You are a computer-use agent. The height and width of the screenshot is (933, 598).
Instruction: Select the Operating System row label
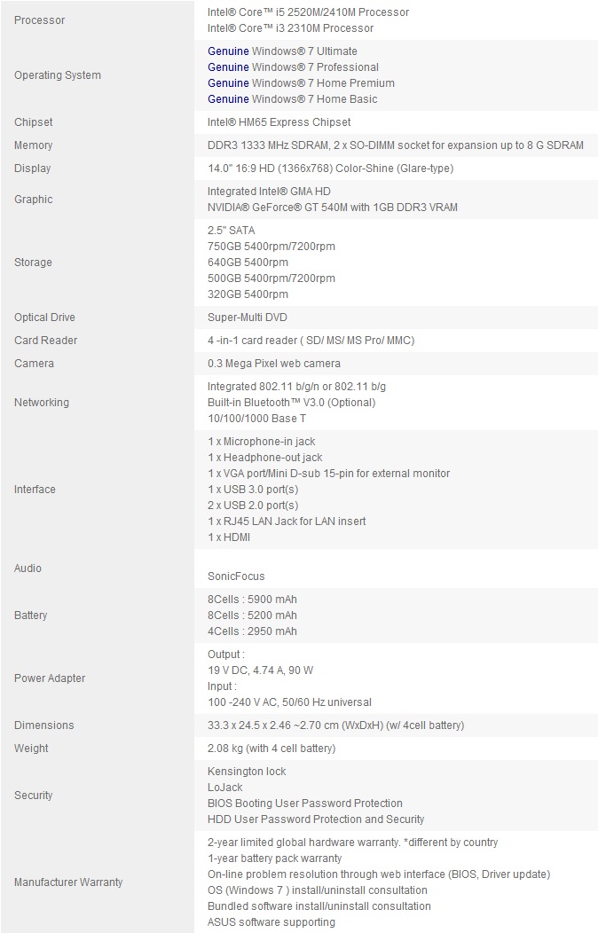click(x=58, y=75)
